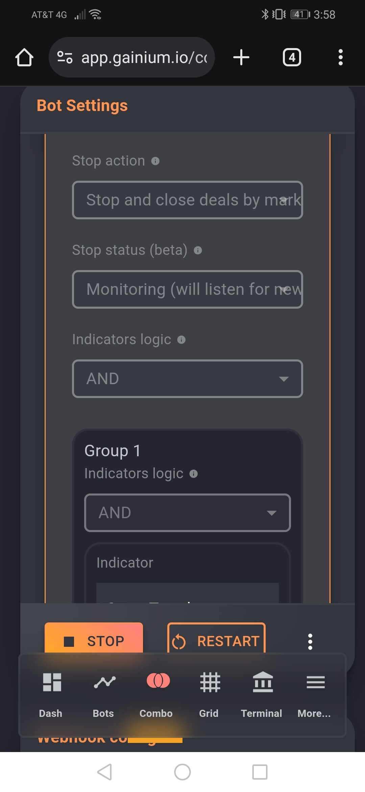The width and height of the screenshot is (365, 792).
Task: Tap the Android home circle button
Action: 182,772
